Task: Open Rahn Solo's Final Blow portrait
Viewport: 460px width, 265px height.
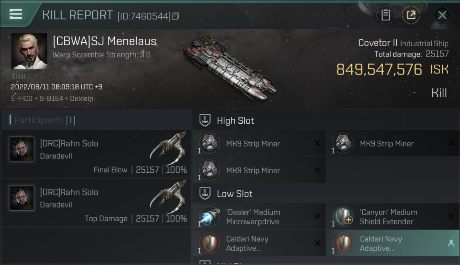Action: (22, 149)
